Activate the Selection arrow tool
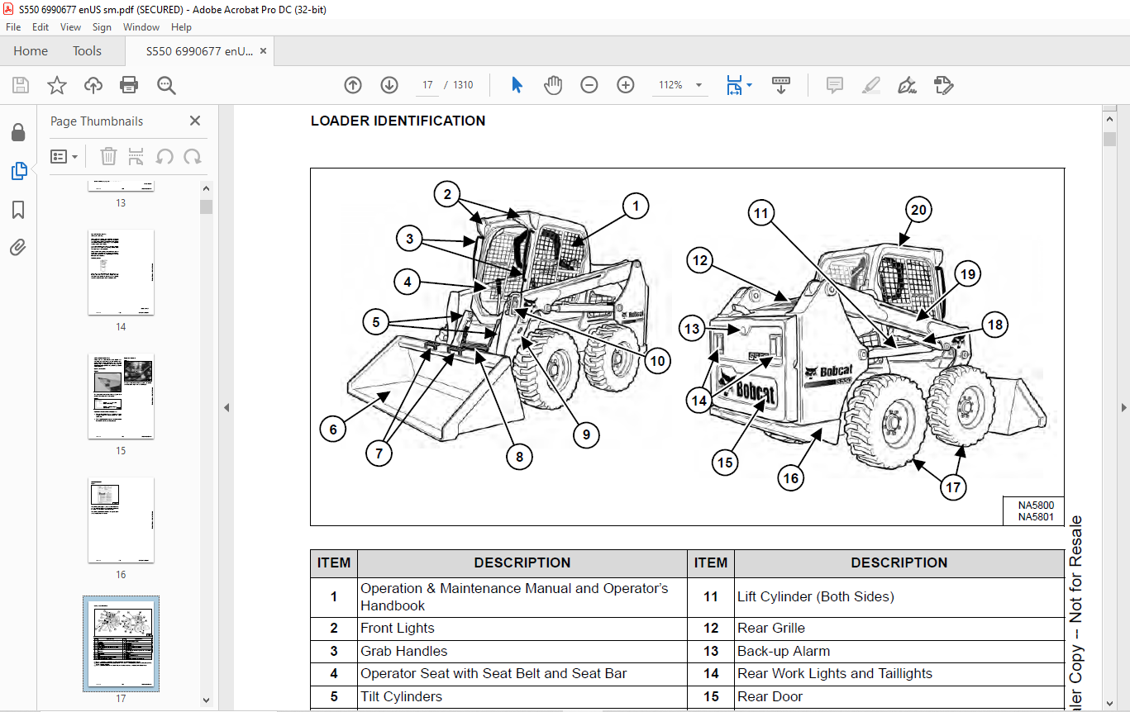Viewport: 1130px width, 712px height. pyautogui.click(x=517, y=85)
